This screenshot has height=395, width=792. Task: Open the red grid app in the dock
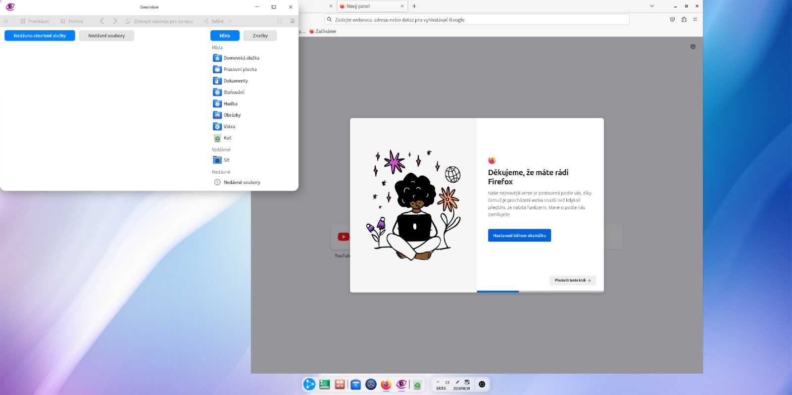(x=340, y=384)
